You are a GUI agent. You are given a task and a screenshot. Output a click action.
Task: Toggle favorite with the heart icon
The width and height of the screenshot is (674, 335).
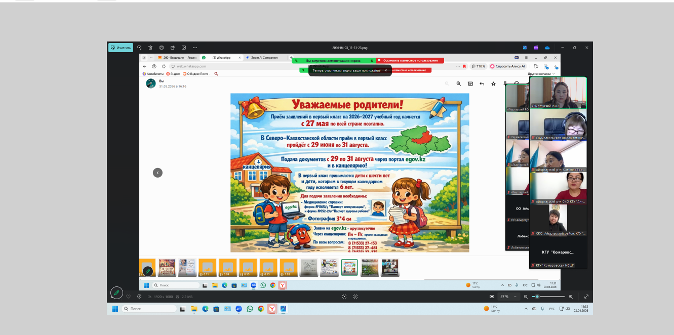(129, 297)
